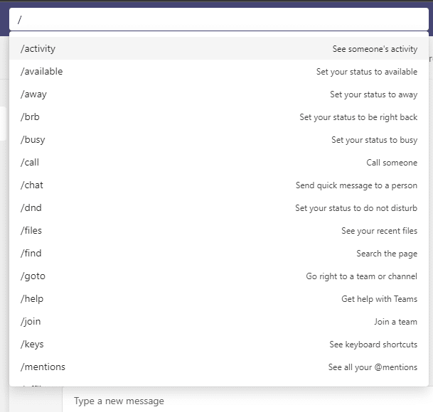Screen dimensions: 433x412
Task: Select the /brb command
Action: tap(219, 116)
